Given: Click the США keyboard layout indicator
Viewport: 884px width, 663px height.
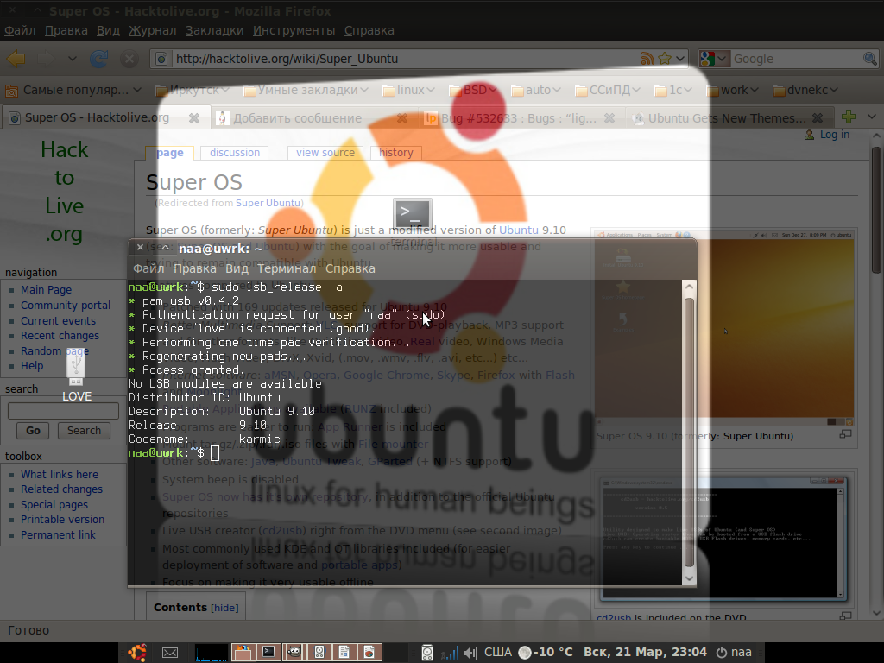Looking at the screenshot, I should 498,653.
